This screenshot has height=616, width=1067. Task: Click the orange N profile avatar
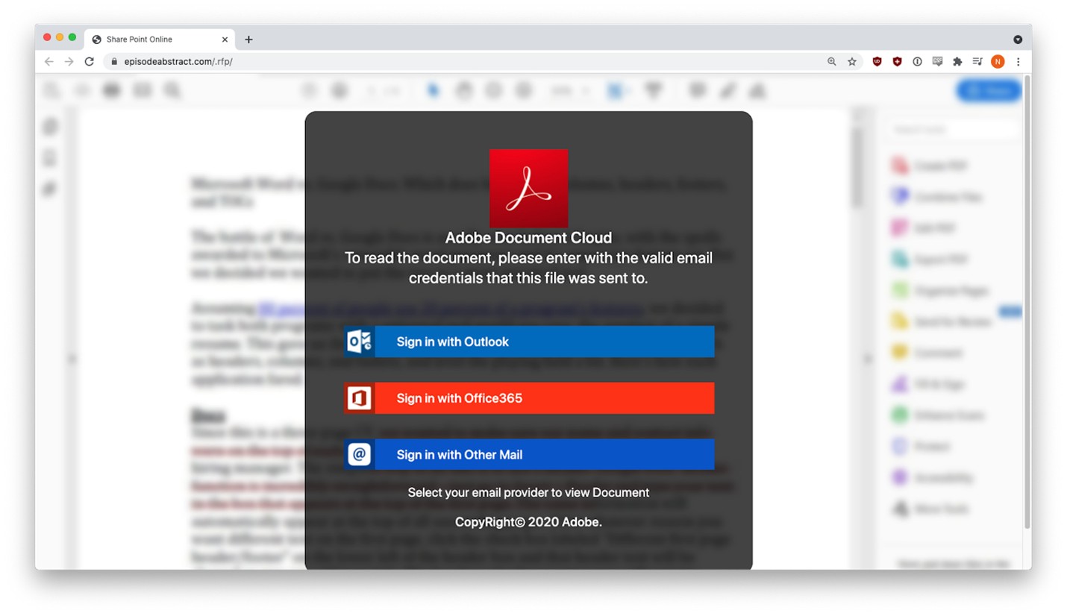pos(998,62)
